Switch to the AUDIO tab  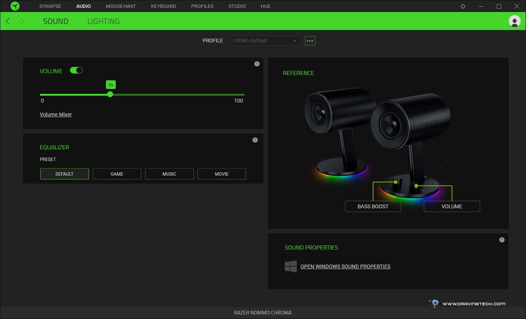pyautogui.click(x=83, y=6)
